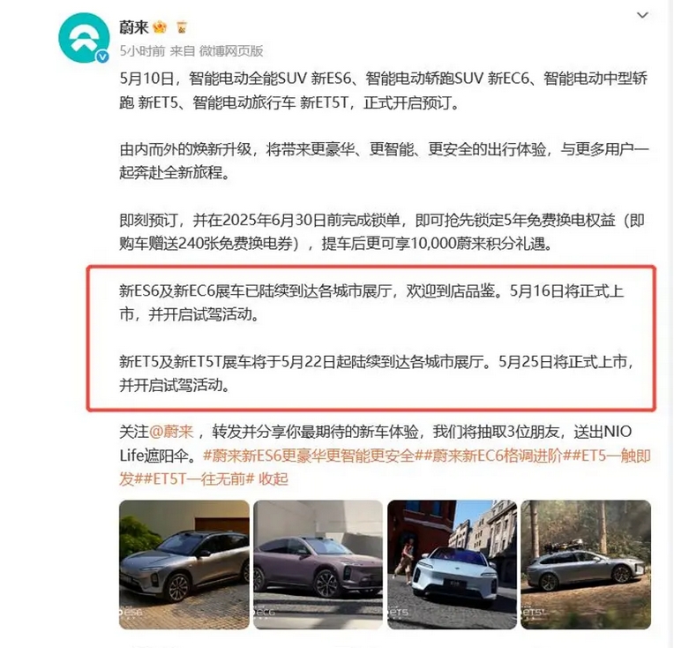Collapse the post with 收起
Viewport: 674px width, 648px height.
273,478
